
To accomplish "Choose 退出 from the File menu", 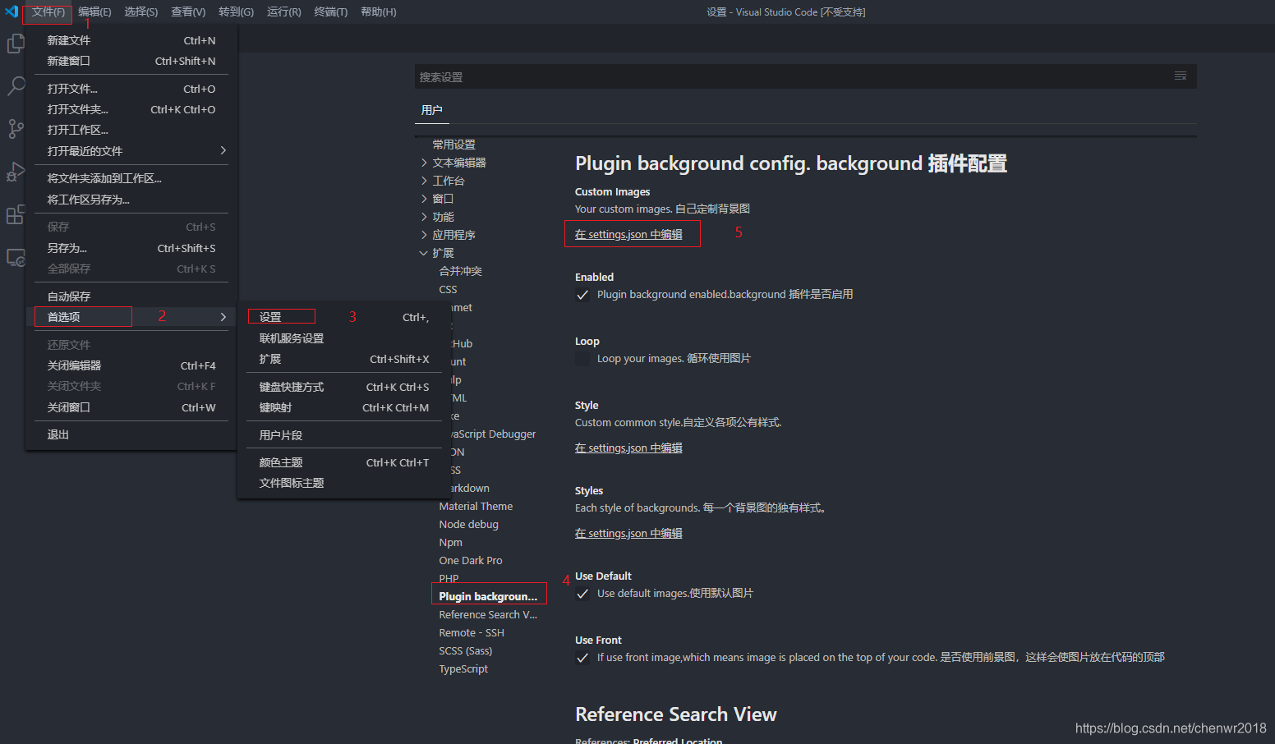I will [131, 434].
